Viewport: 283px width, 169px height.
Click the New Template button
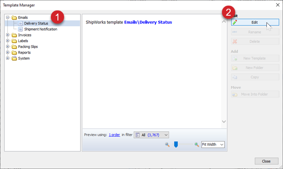[255, 58]
